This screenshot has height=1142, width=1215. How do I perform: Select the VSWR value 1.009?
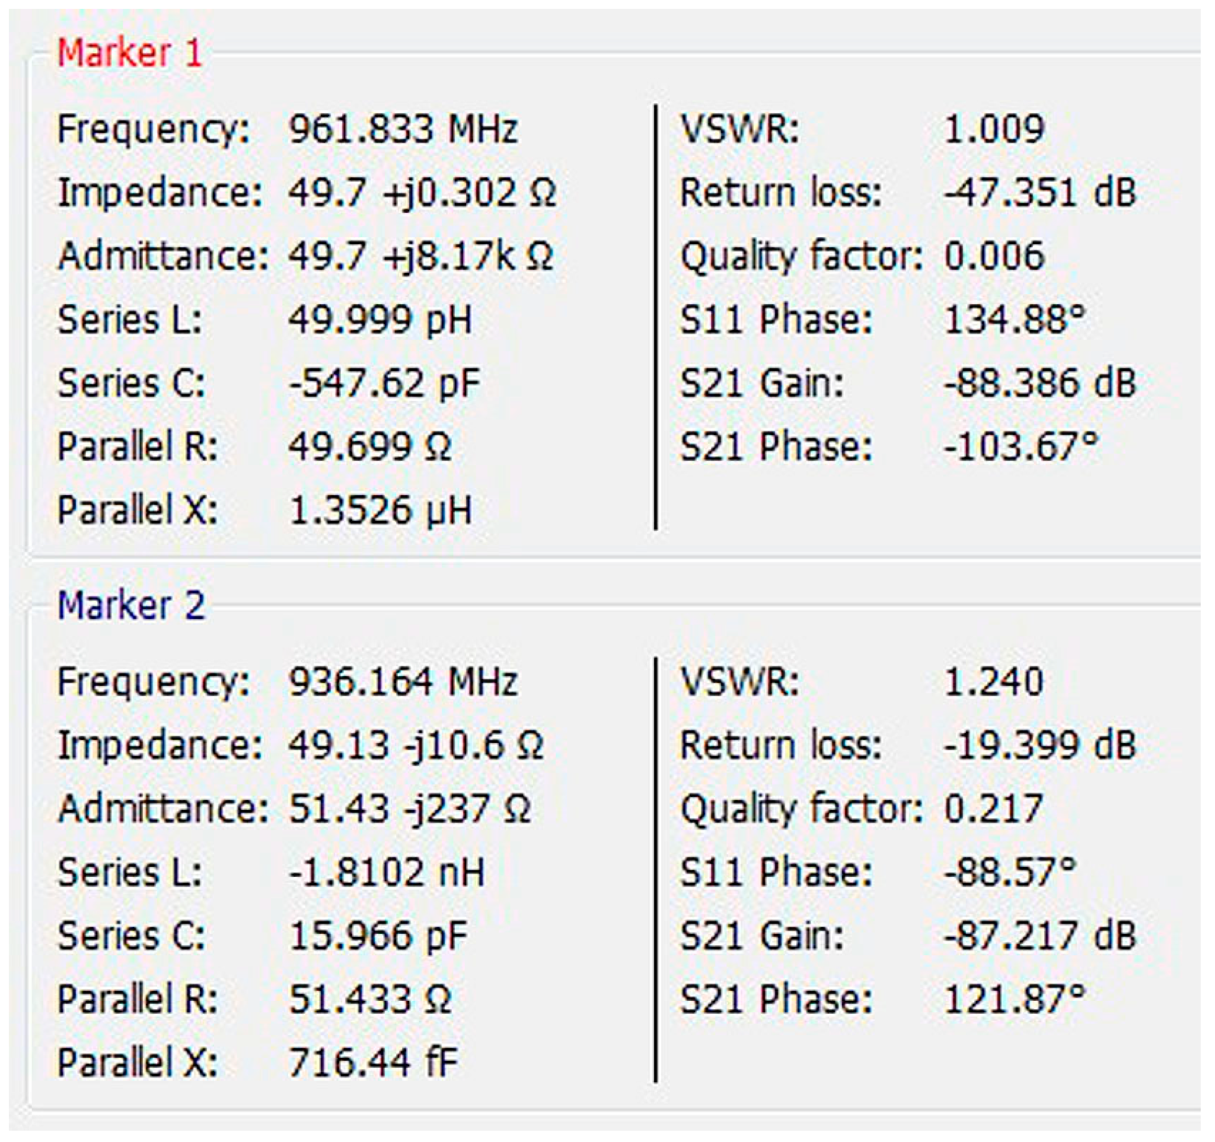996,128
